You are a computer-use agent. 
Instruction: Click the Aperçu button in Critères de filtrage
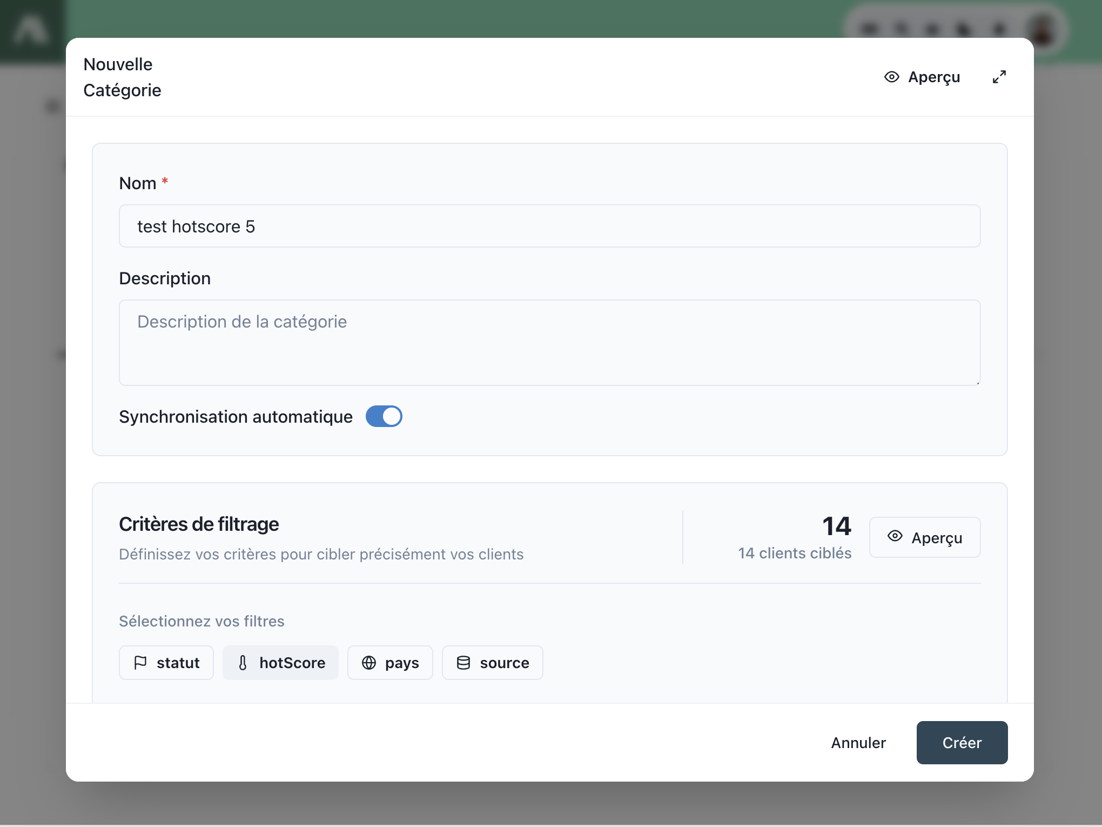click(925, 537)
